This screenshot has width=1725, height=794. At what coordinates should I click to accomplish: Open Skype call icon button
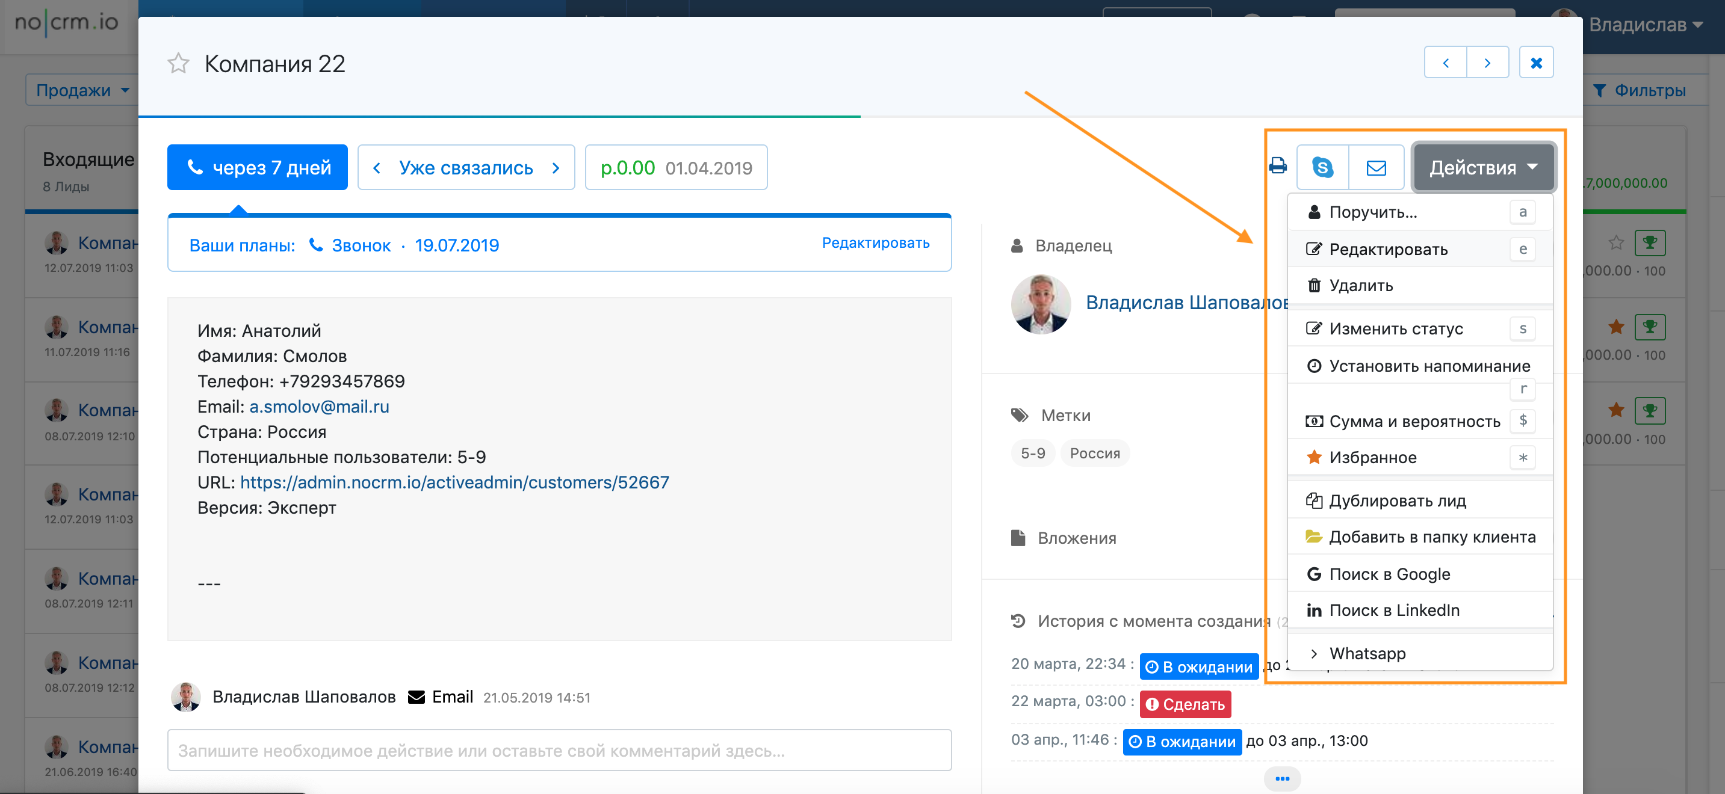pos(1322,167)
